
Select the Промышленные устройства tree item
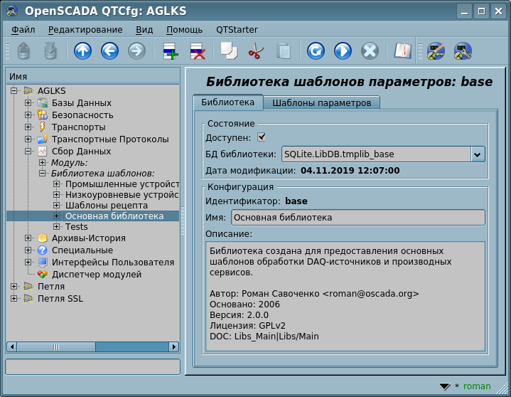tap(122, 184)
